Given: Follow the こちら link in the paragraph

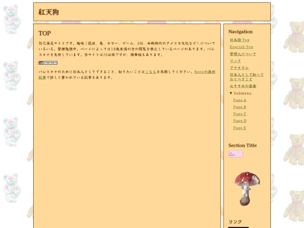Looking at the screenshot, I should [151, 71].
